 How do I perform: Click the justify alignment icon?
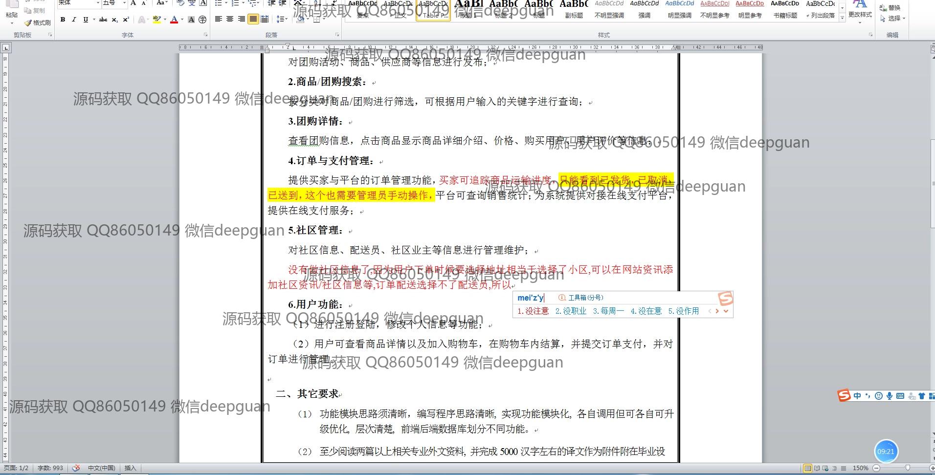tap(253, 19)
